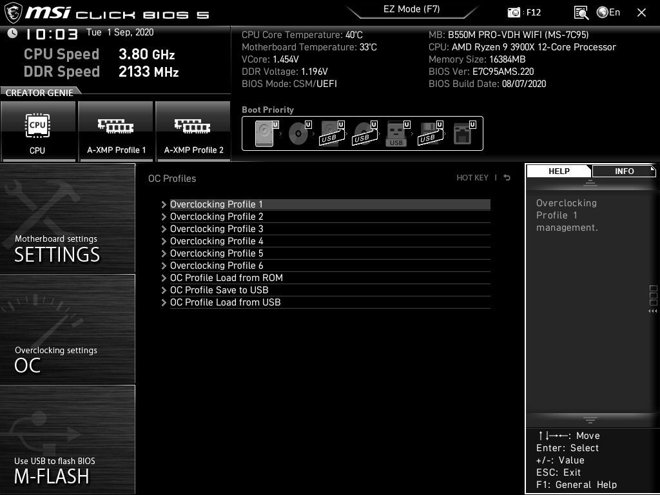Click the MSI dragon logo
660x495 pixels.
[x=13, y=13]
